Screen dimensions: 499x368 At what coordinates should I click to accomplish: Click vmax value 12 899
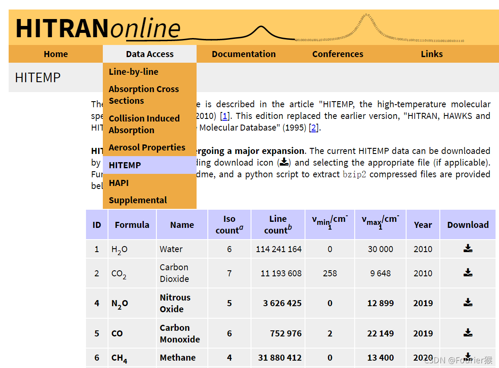[x=380, y=303]
